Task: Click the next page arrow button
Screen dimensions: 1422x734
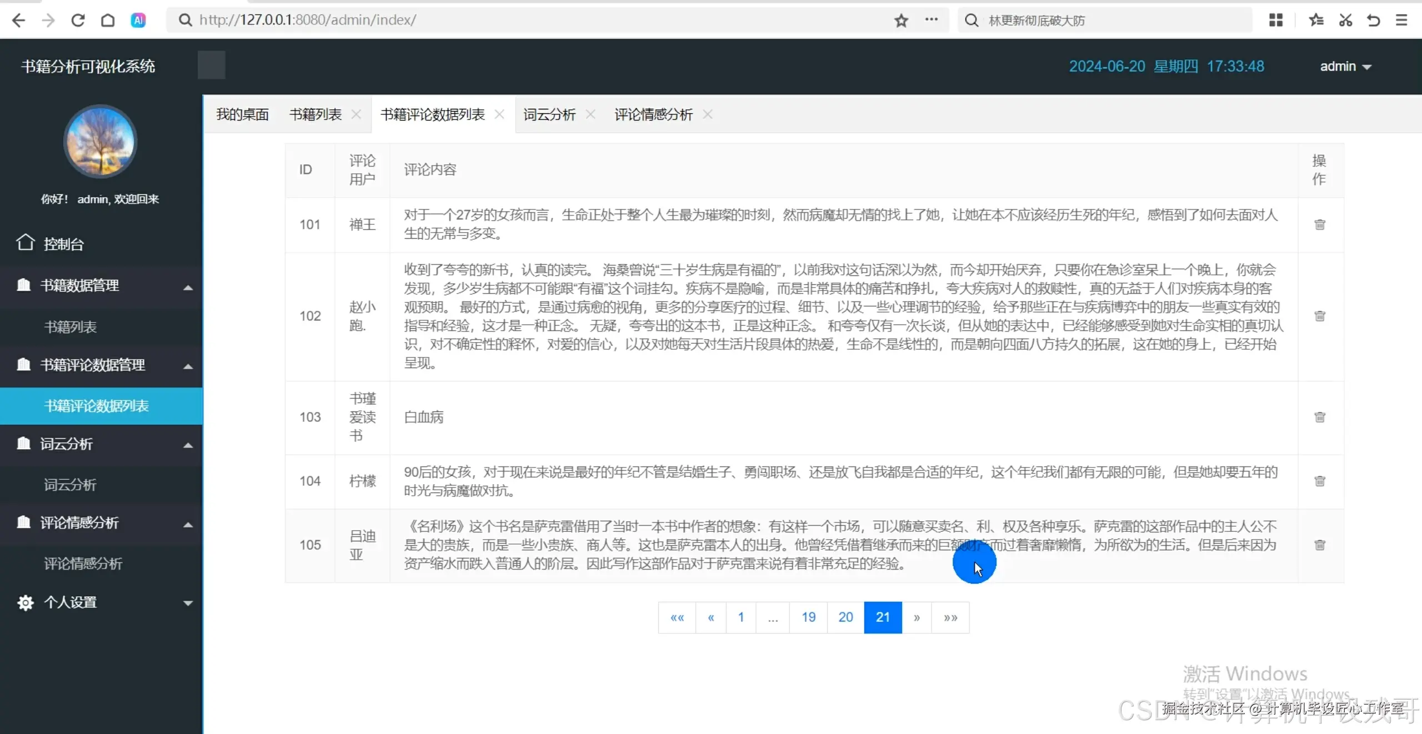Action: pos(917,617)
